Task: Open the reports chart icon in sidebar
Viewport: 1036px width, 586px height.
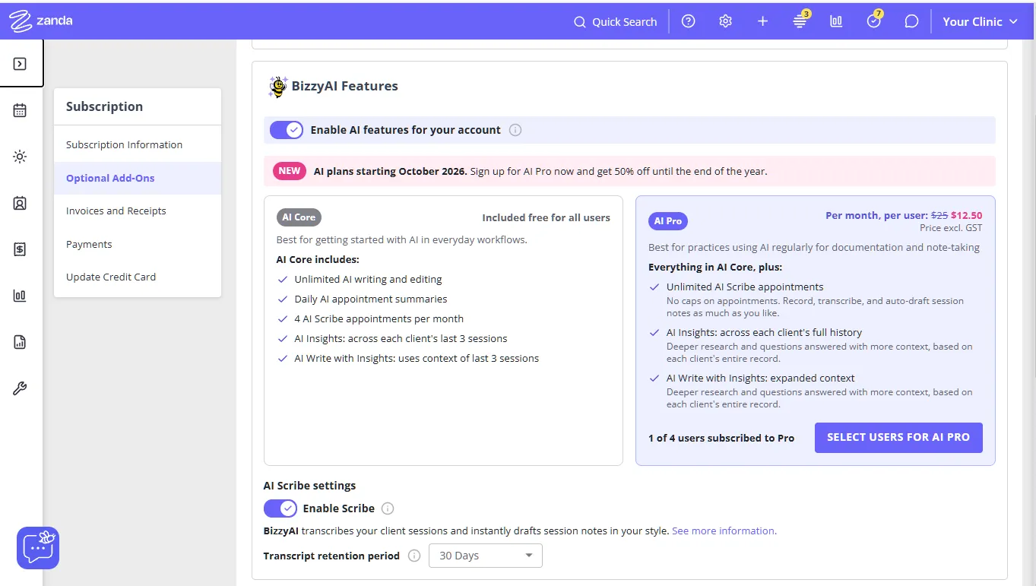Action: pyautogui.click(x=20, y=296)
